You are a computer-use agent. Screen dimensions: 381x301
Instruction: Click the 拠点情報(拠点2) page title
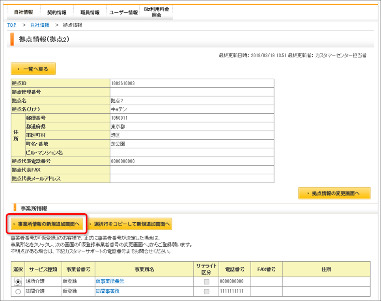(x=44, y=39)
